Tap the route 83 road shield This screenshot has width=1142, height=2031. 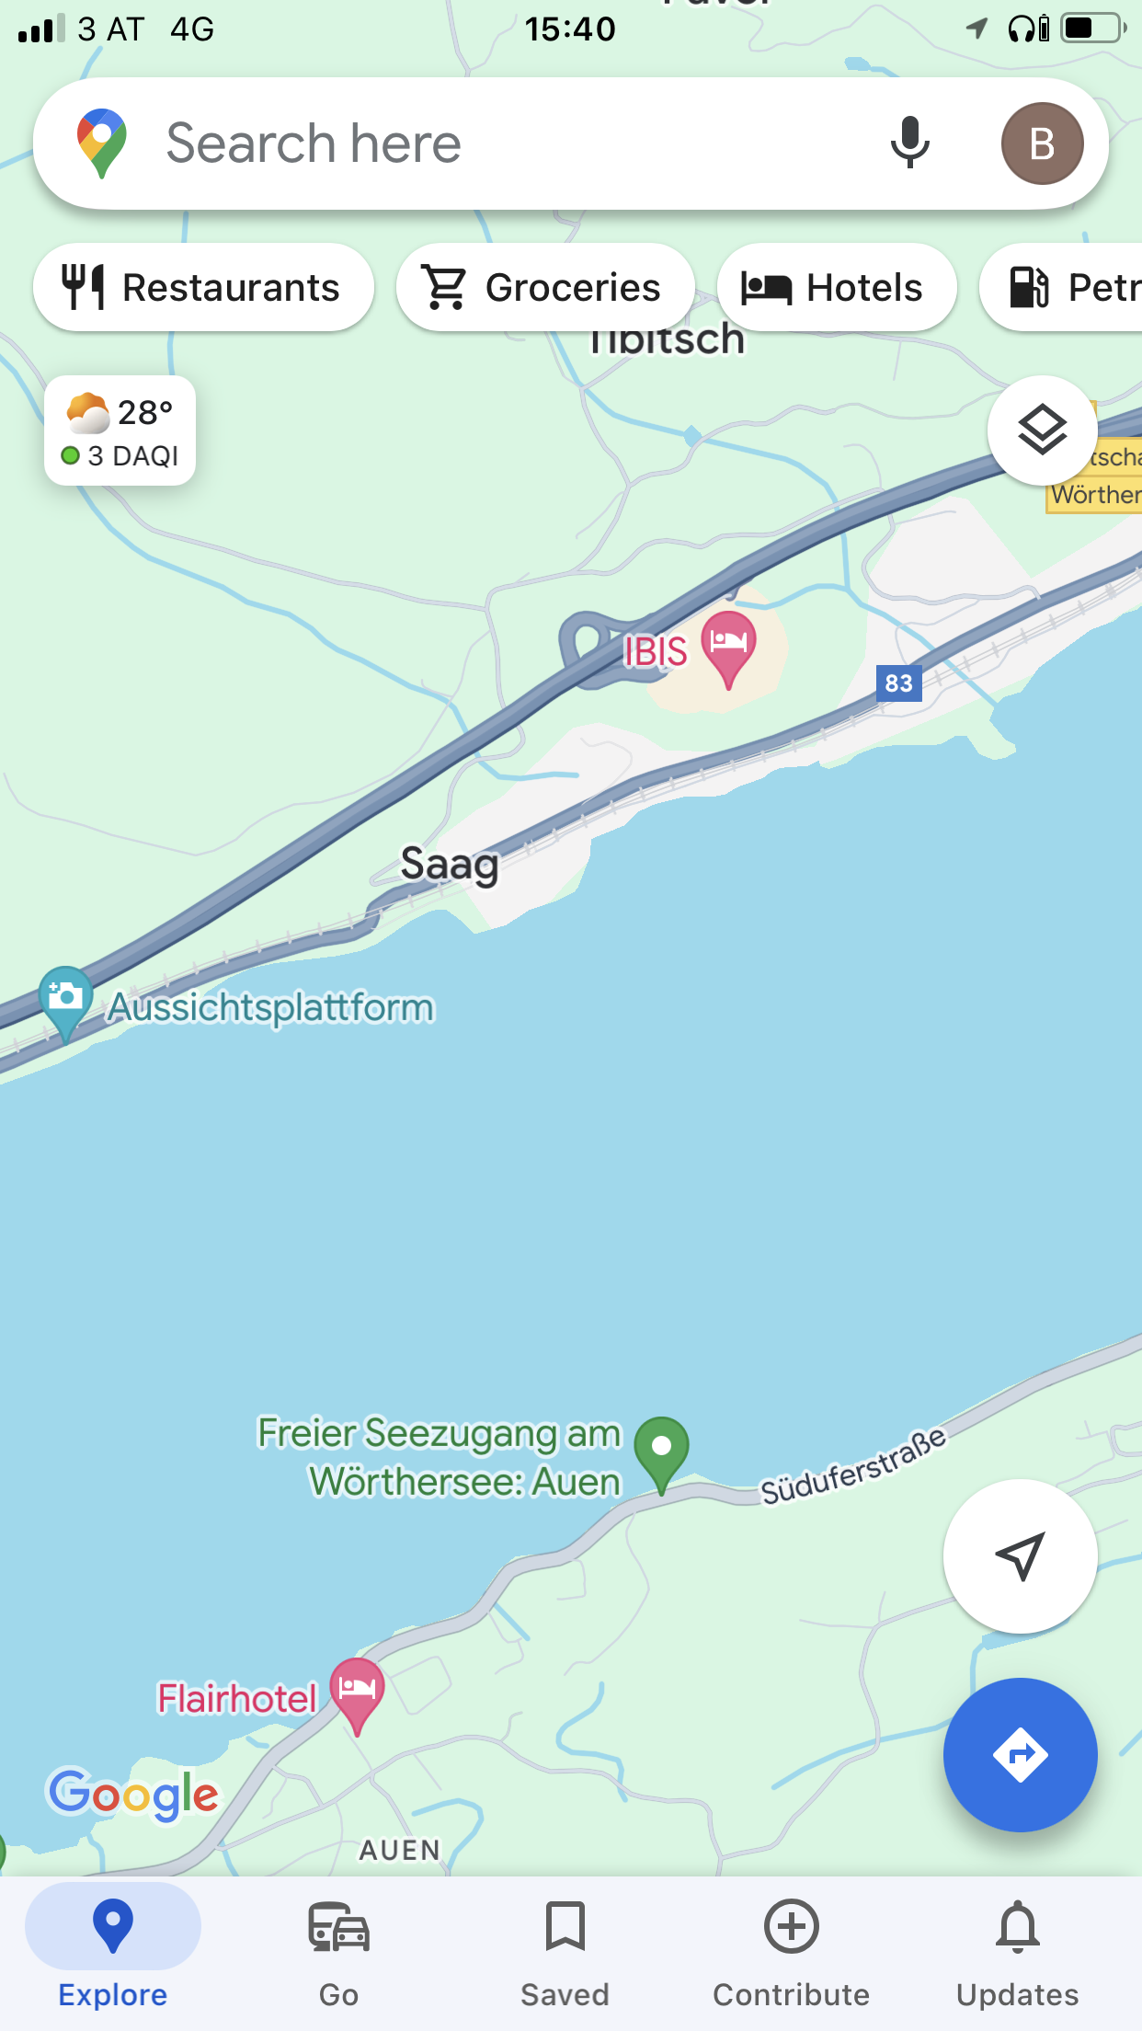click(899, 683)
